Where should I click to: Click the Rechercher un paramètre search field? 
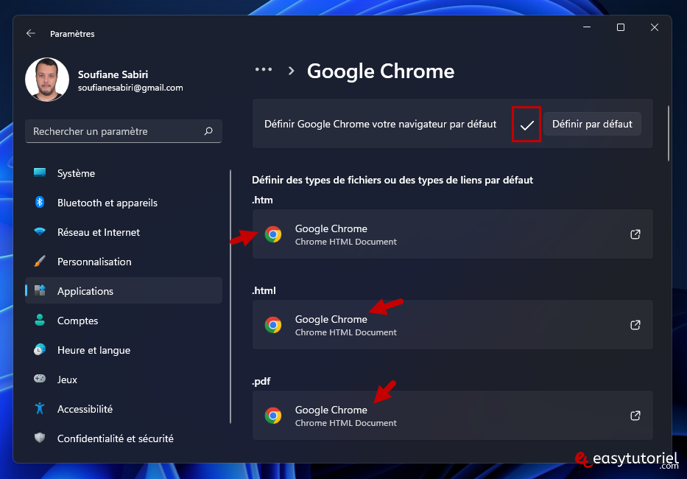pos(124,131)
